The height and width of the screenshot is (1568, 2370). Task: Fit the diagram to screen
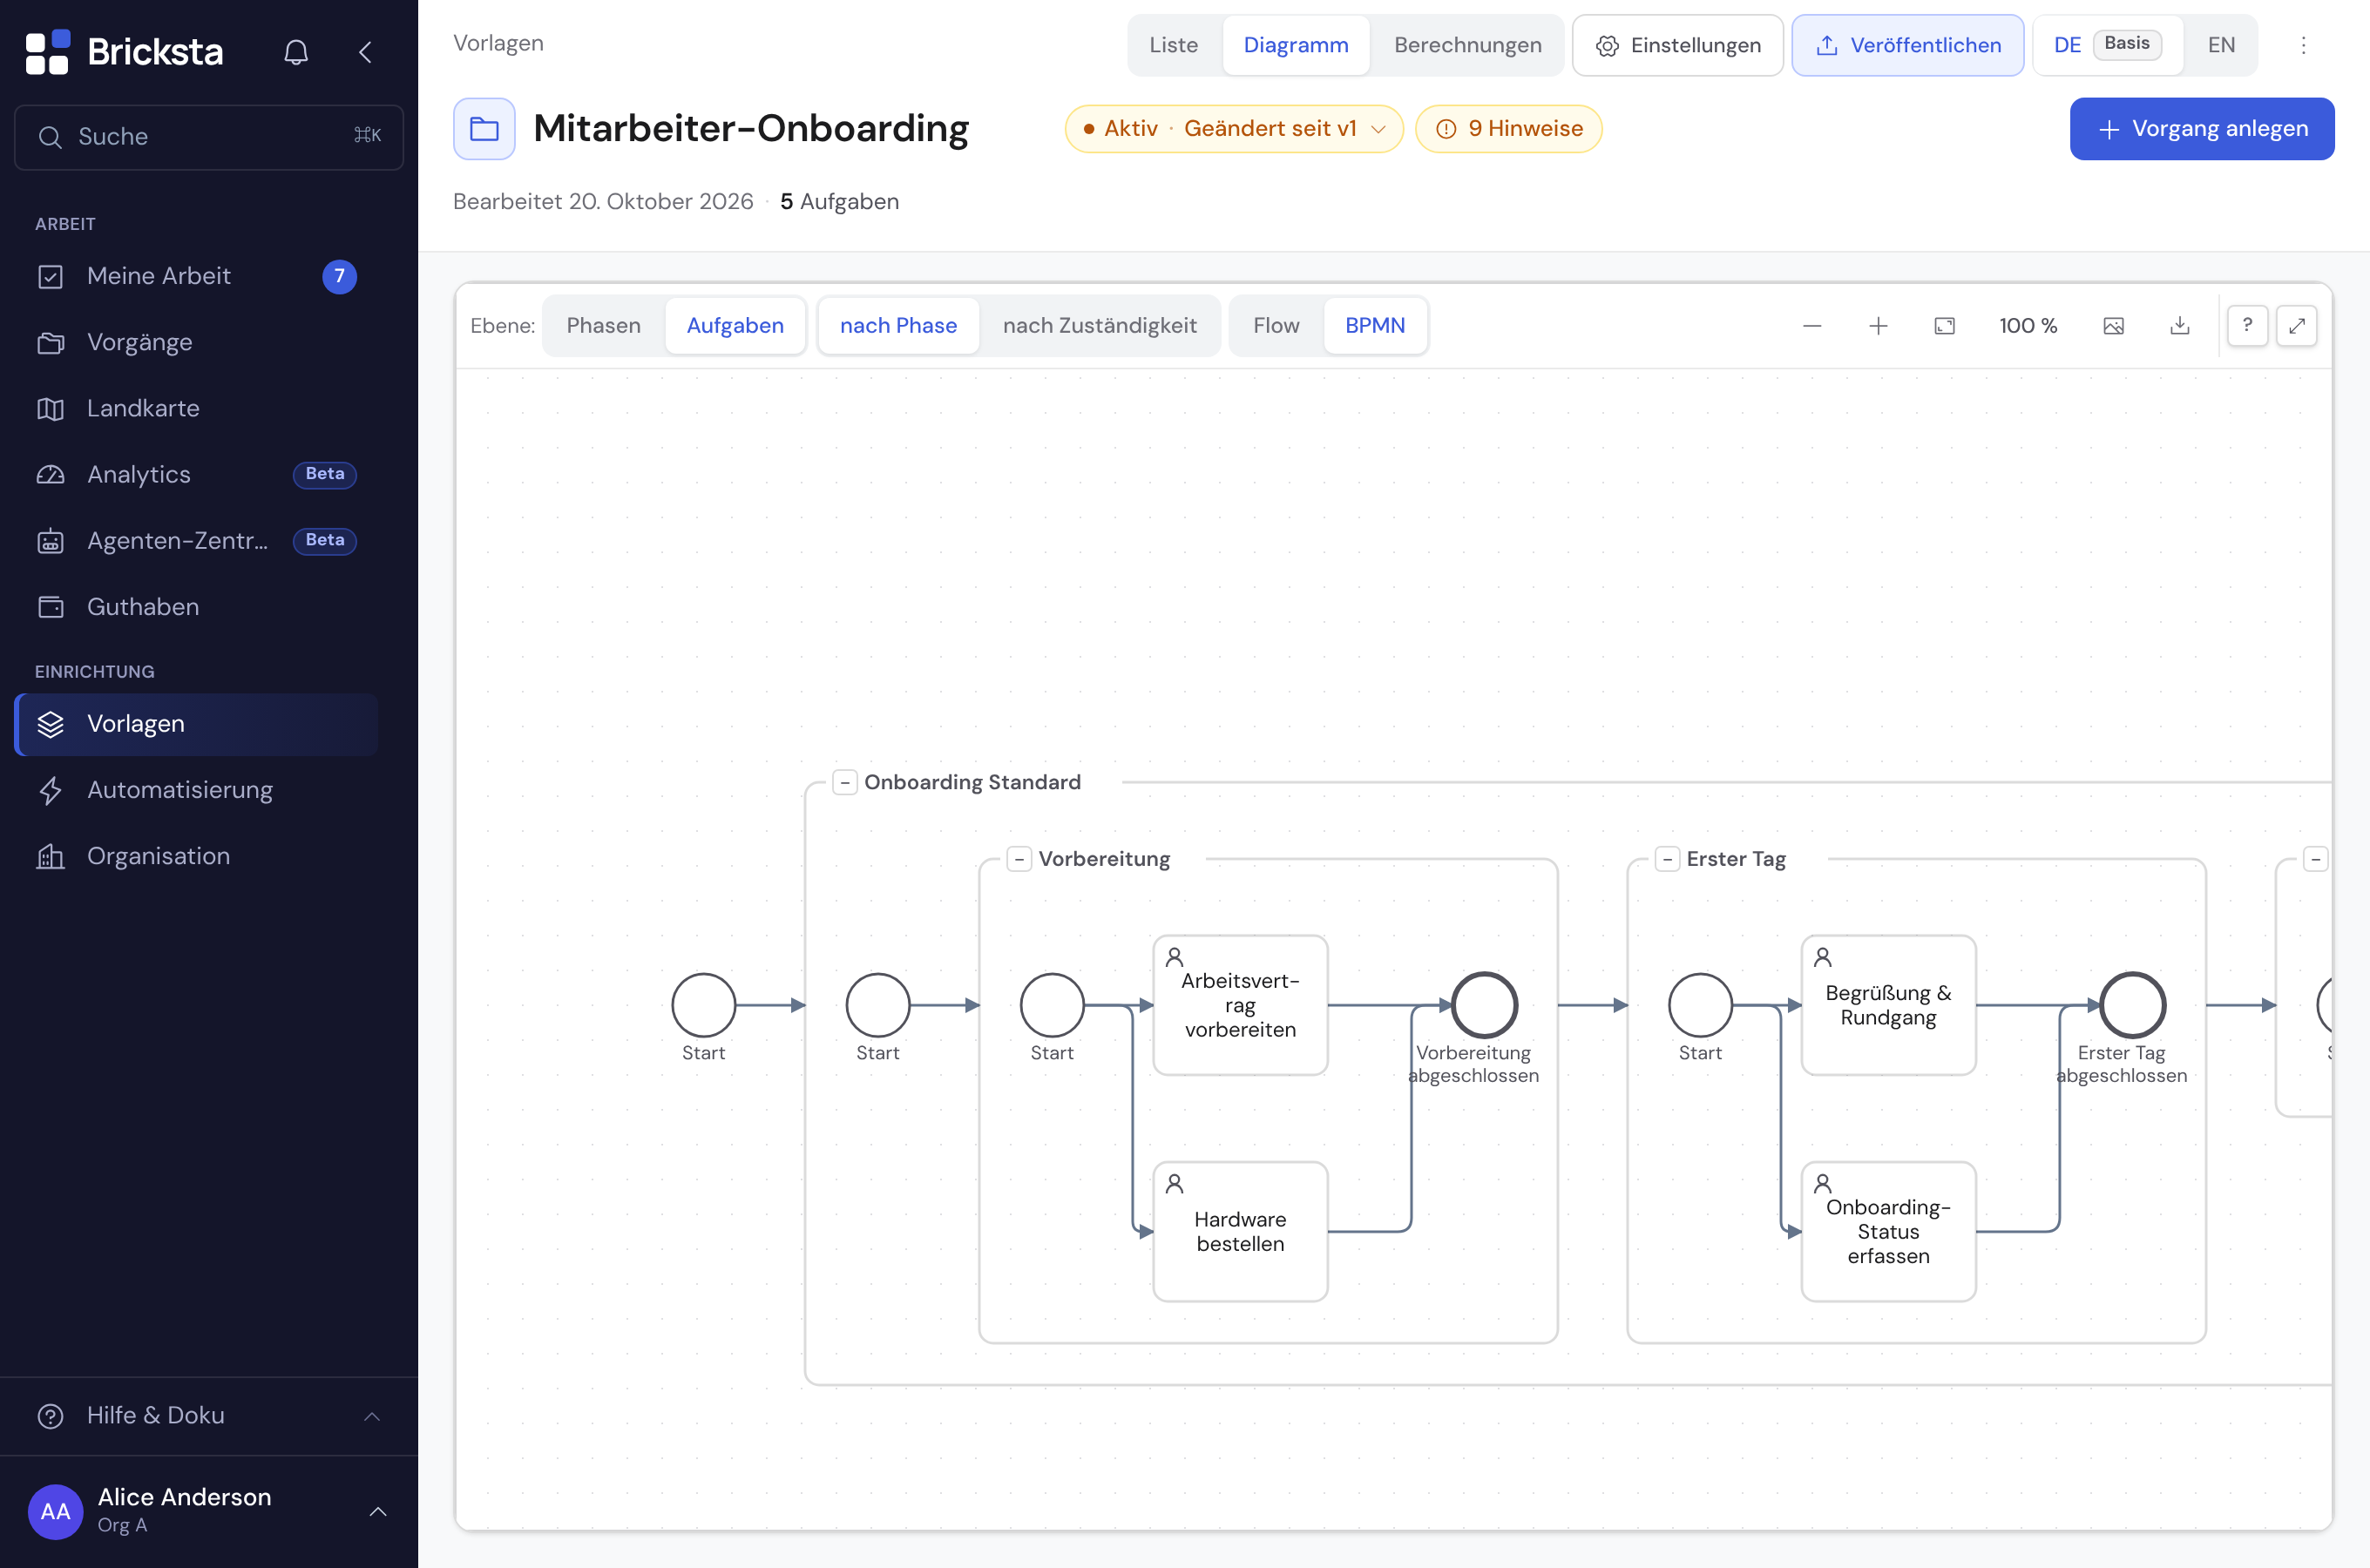(1944, 326)
